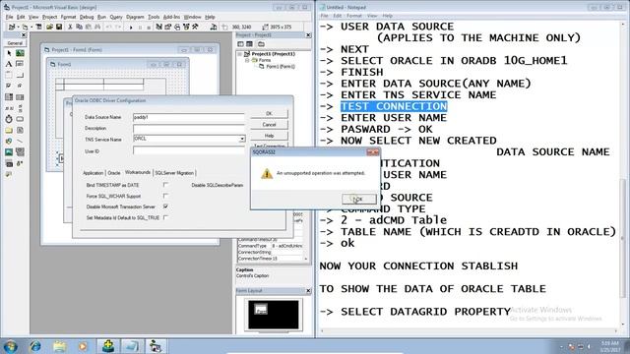Image resolution: width=630 pixels, height=354 pixels.
Task: Click Help button in ODBC dialog
Action: pos(269,136)
